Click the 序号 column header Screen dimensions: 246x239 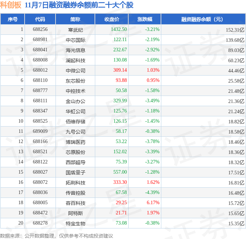(x=13, y=19)
